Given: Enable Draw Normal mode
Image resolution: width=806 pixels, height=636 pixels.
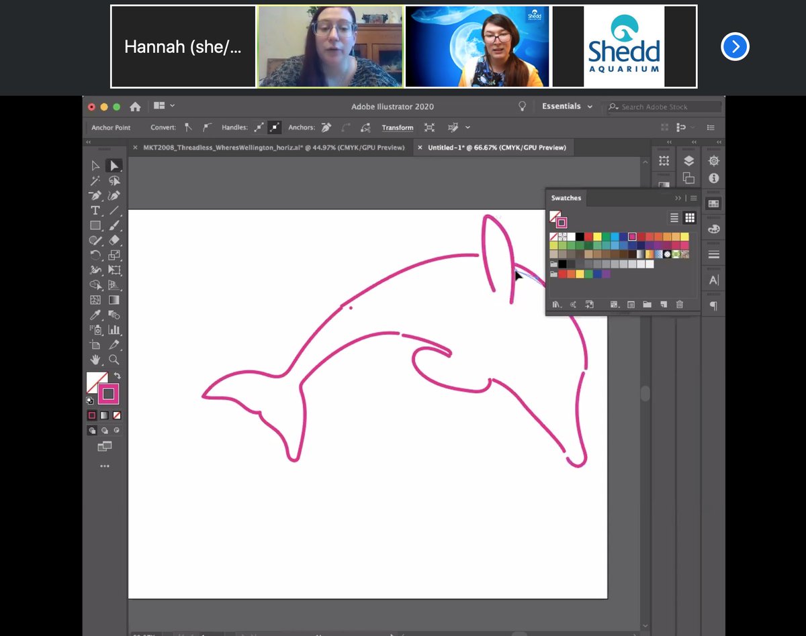Looking at the screenshot, I should click(x=92, y=431).
